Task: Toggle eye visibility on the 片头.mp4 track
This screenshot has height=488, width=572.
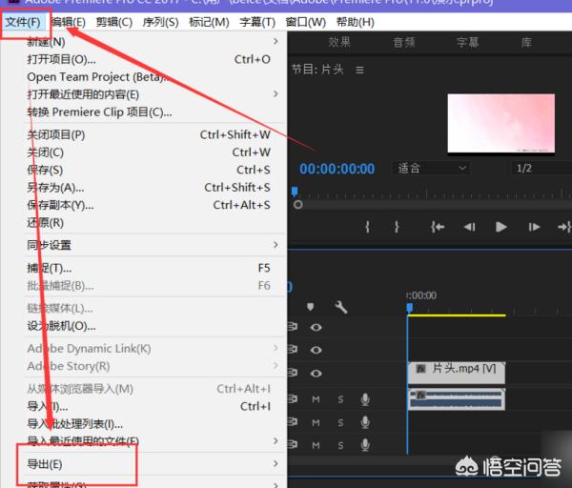Action: [x=316, y=373]
